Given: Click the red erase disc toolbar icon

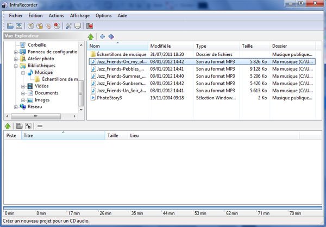Looking at the screenshot, I should click(57, 26).
